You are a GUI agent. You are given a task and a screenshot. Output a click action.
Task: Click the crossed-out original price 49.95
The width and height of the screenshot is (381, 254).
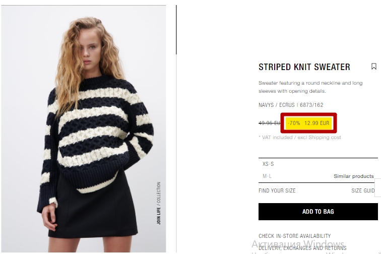point(269,123)
